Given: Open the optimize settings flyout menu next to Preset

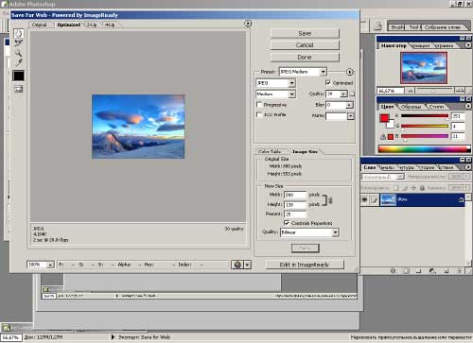Looking at the screenshot, I should 350,72.
